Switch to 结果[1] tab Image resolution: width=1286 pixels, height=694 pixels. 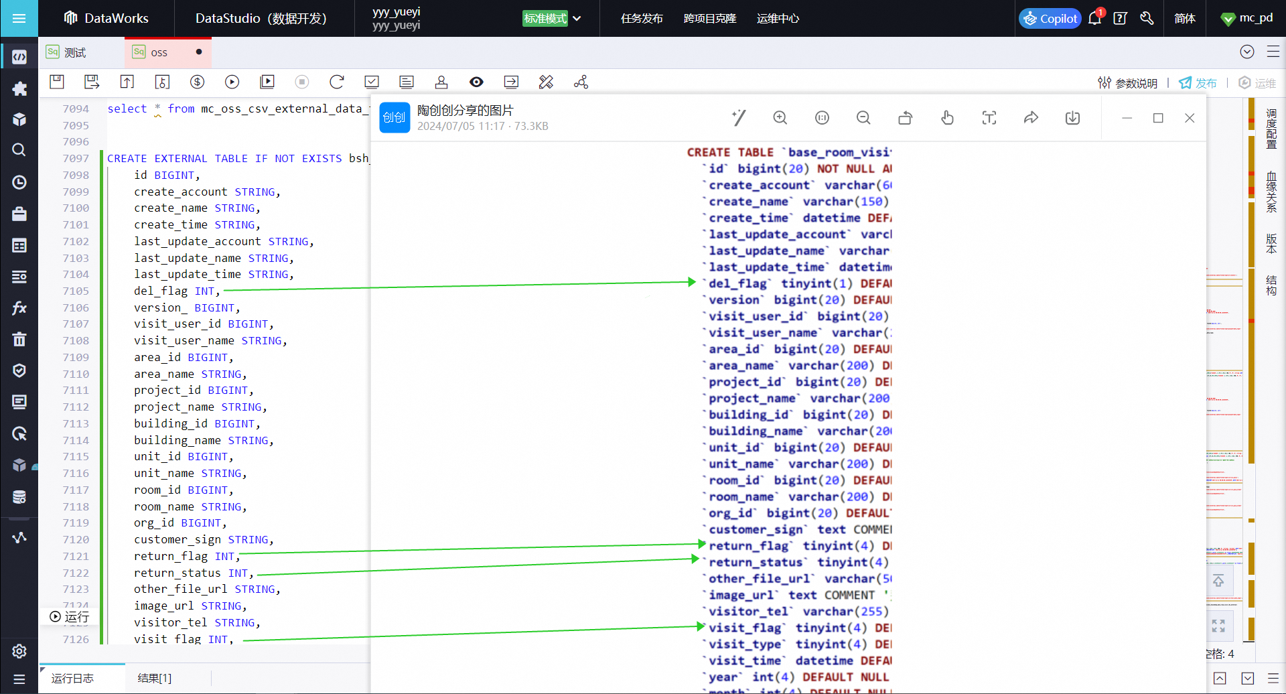[x=154, y=678]
